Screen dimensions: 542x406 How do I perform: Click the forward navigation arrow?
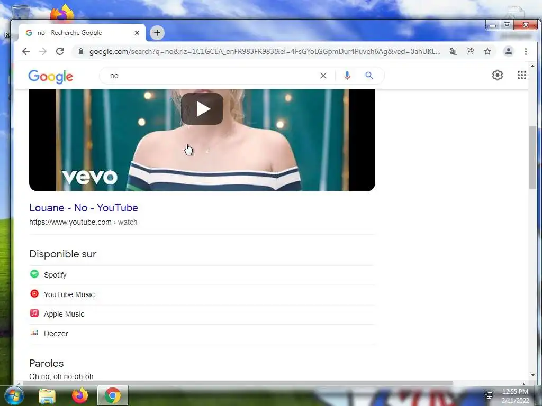pos(43,51)
